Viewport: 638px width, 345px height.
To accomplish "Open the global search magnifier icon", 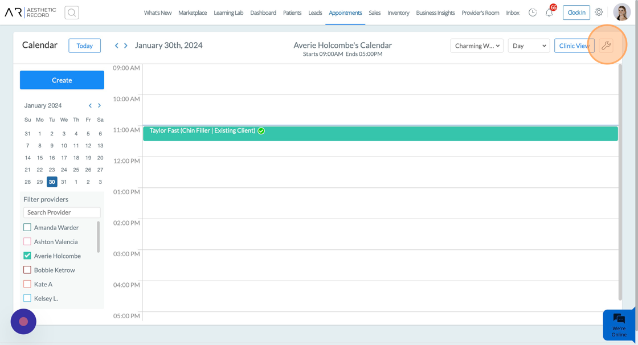I will pos(72,13).
